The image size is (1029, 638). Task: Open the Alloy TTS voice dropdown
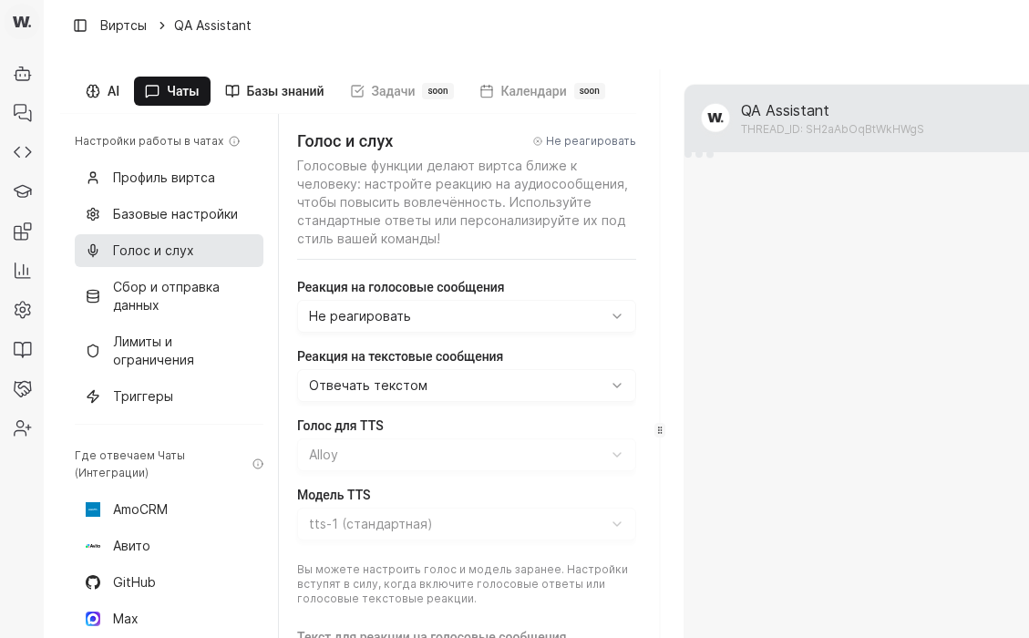click(466, 455)
